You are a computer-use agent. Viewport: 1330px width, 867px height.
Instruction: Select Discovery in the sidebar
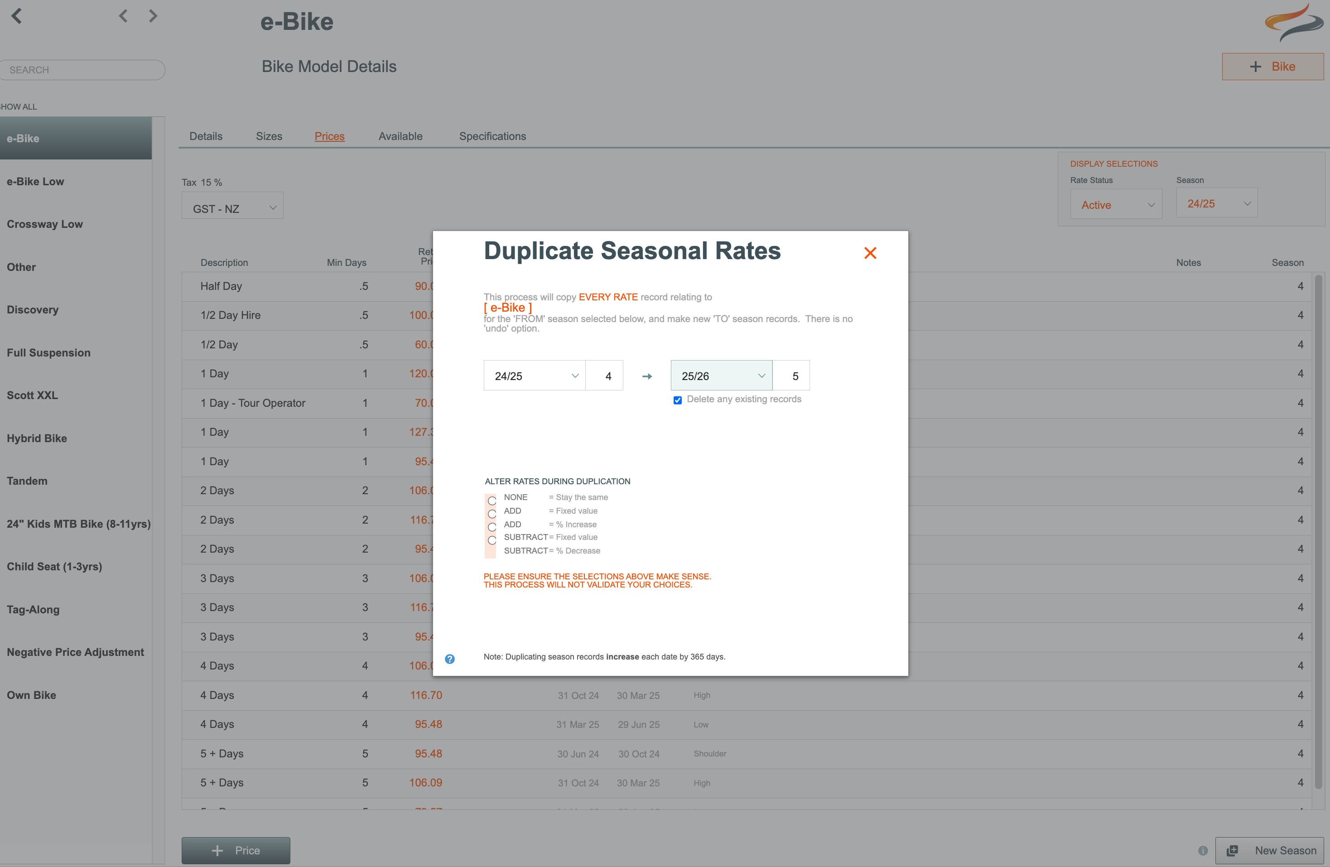[76, 309]
